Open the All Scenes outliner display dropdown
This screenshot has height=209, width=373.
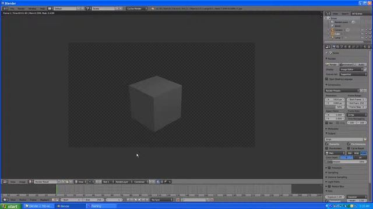pyautogui.click(x=361, y=14)
